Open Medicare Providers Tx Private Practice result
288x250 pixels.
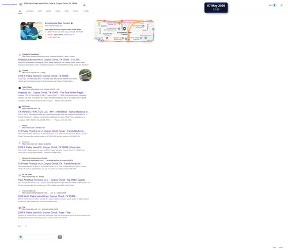pos(49,164)
